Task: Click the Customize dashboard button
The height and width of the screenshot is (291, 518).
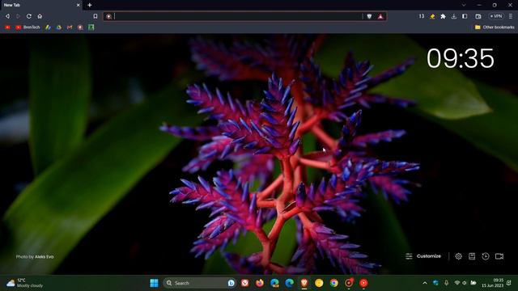Action: pos(423,256)
